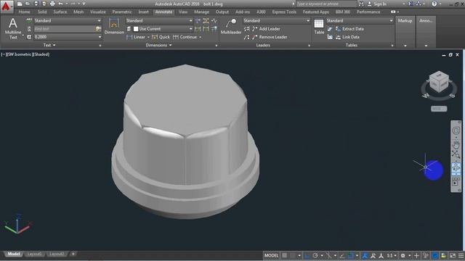The image size is (465, 261).
Task: Click the Shaded visual style label
Action: pos(41,54)
